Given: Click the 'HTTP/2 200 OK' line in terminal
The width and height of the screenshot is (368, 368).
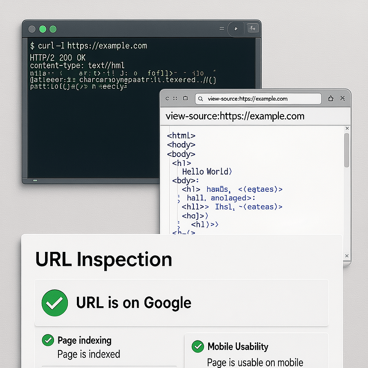Looking at the screenshot, I should pyautogui.click(x=58, y=58).
